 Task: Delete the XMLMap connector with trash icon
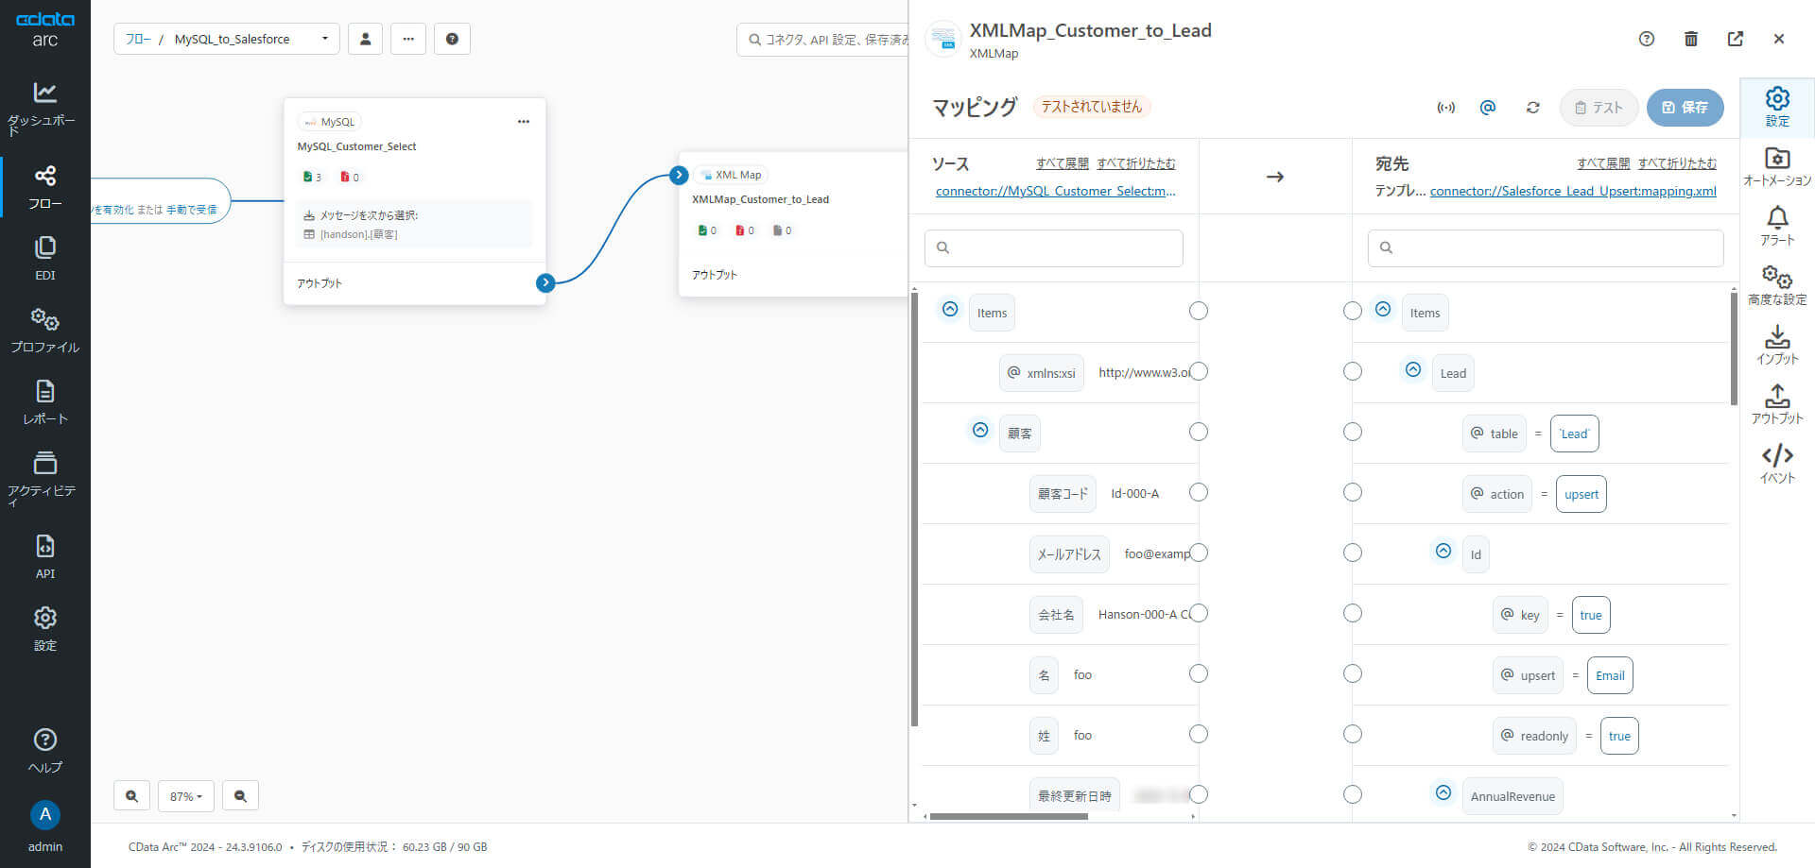(1691, 39)
